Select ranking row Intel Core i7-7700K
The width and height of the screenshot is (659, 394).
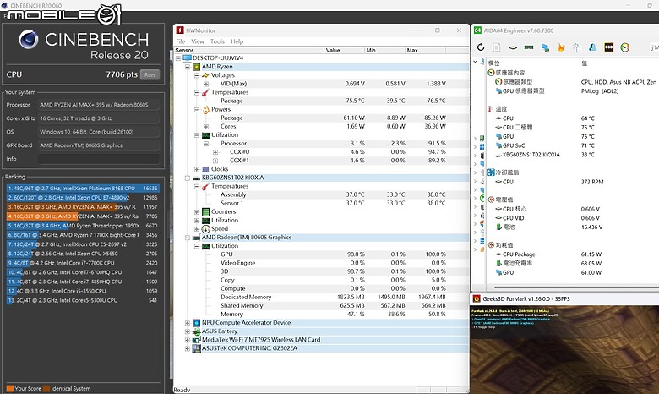coord(83,263)
